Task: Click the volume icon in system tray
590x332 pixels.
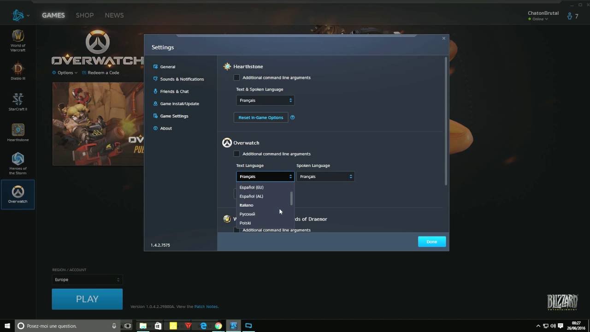Action: click(553, 326)
